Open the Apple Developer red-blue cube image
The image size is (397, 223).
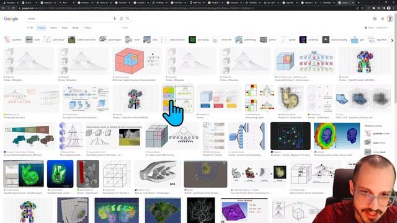point(137,61)
